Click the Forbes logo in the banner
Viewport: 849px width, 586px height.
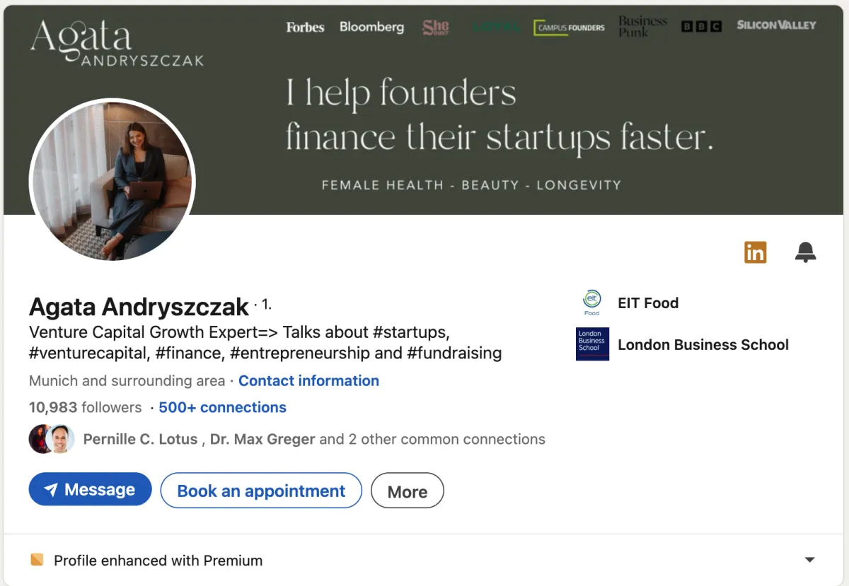click(305, 28)
